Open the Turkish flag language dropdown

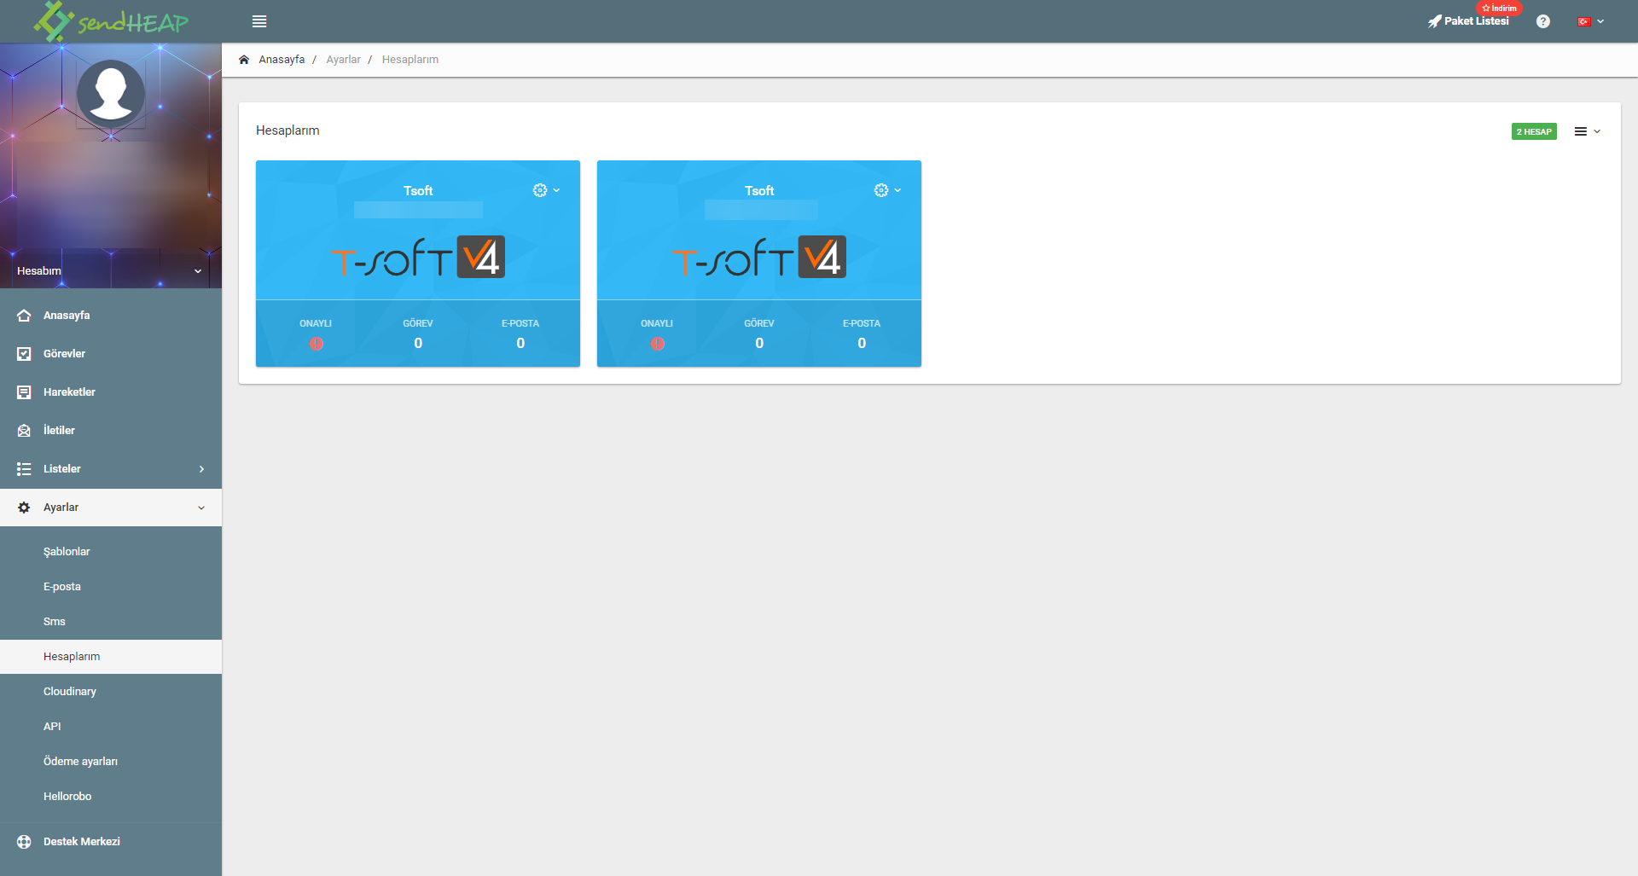[1590, 21]
